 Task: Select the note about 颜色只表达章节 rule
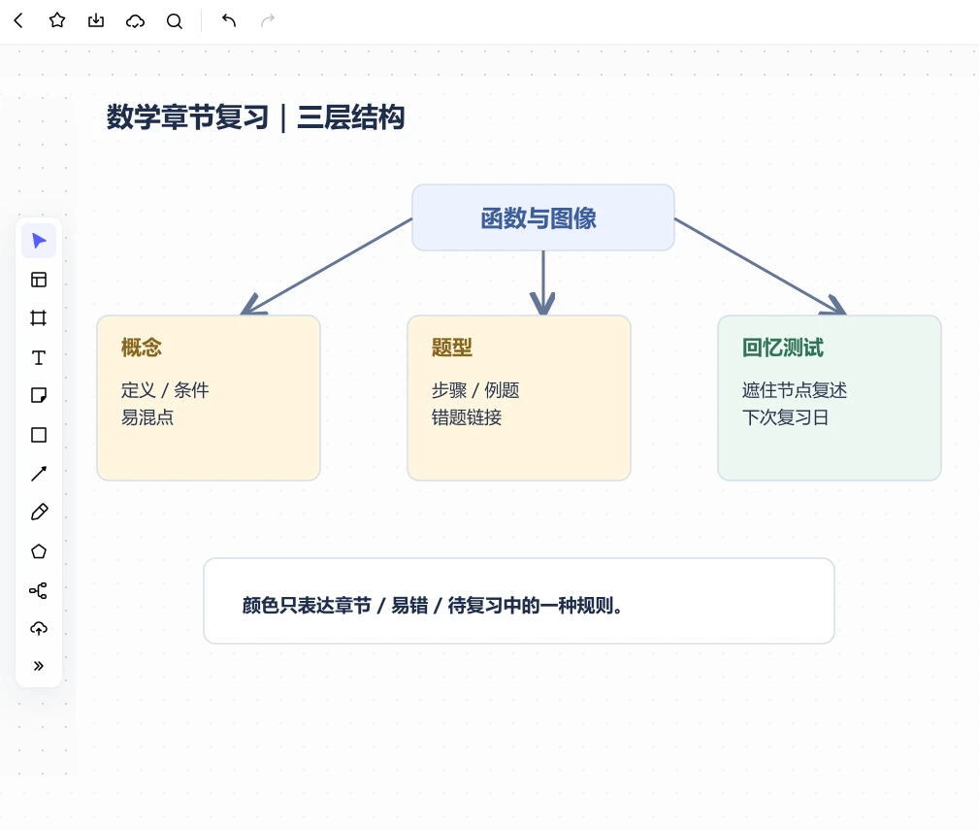pos(519,601)
